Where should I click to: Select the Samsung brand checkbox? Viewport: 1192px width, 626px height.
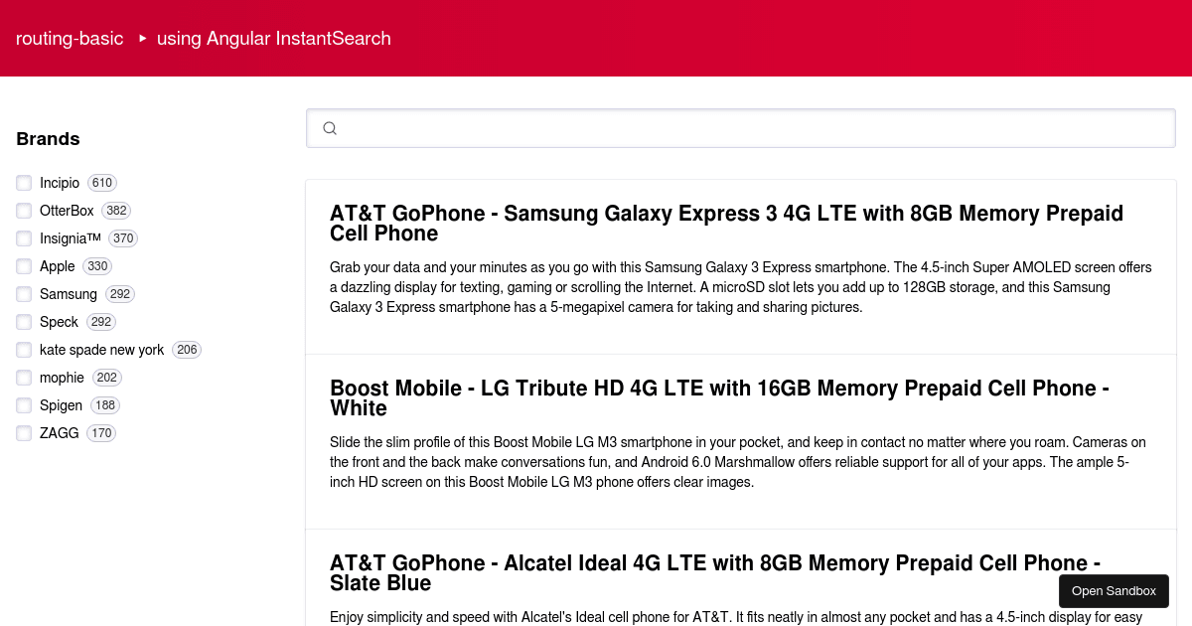[24, 294]
